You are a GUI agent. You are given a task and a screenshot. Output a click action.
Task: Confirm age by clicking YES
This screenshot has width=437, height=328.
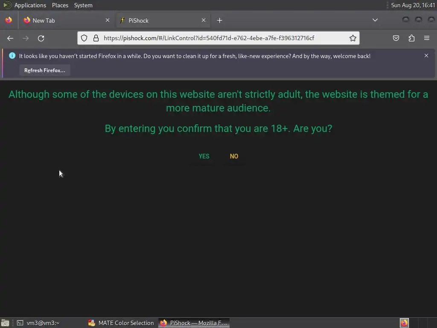(x=204, y=156)
